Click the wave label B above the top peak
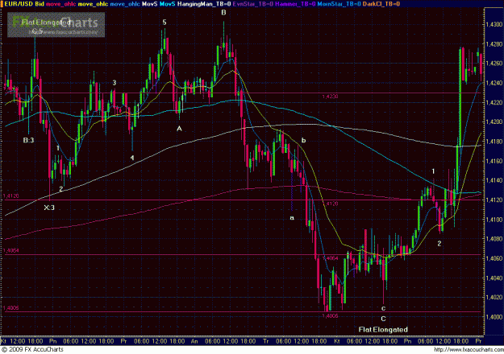Viewport: 504px width, 354px height. [x=223, y=13]
